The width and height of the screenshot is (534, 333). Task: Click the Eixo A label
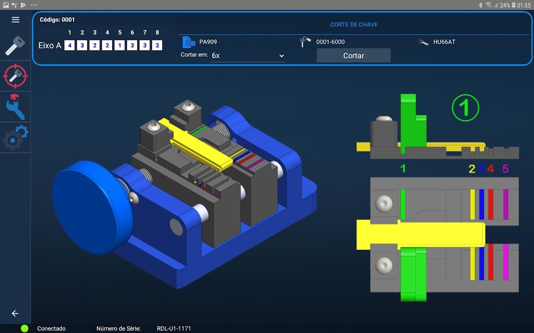click(50, 46)
